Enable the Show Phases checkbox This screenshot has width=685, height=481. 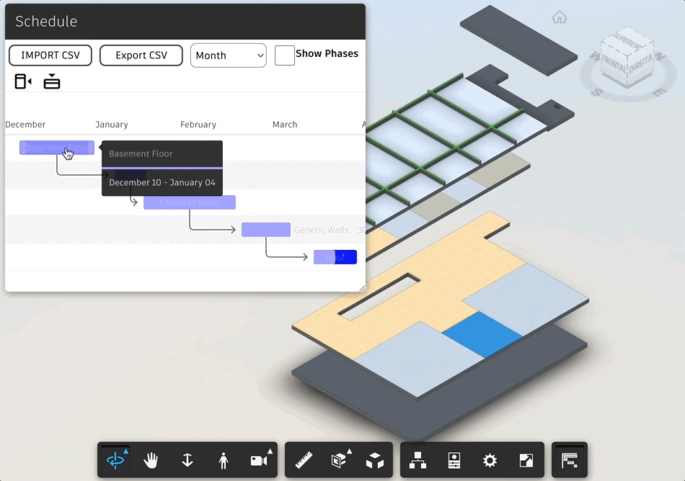(284, 55)
